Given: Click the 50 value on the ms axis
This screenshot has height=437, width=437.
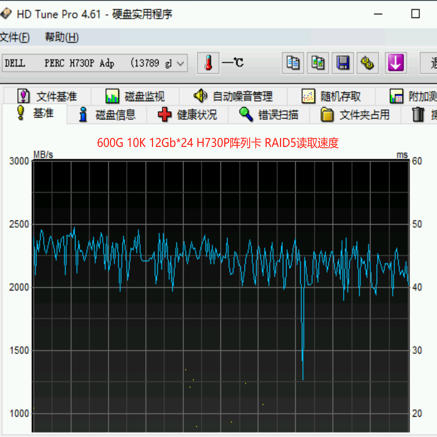Looking at the screenshot, I should point(417,225).
